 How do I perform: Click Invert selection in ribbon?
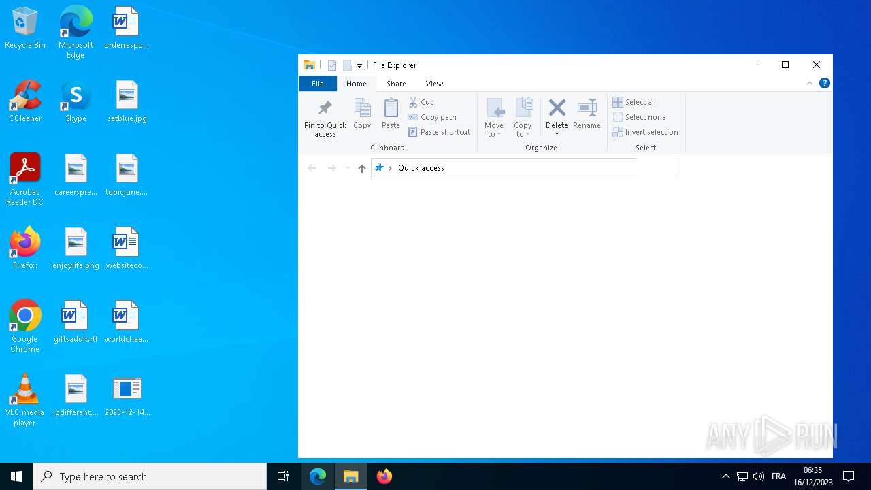click(645, 132)
